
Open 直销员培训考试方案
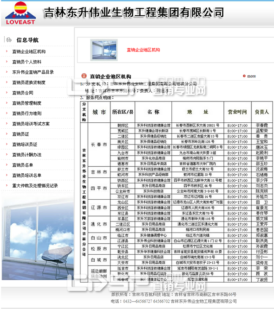(x=31, y=124)
